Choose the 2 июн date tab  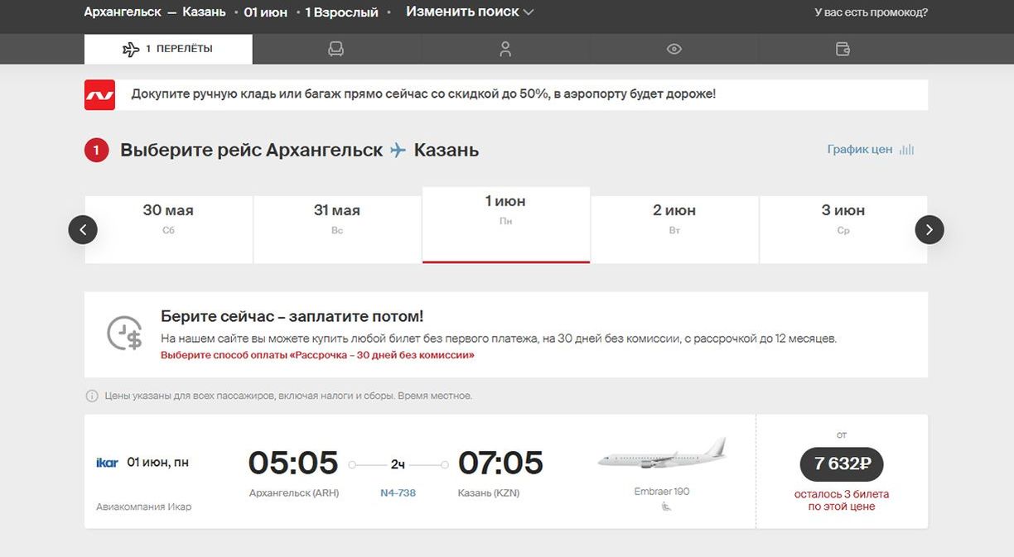coord(674,219)
